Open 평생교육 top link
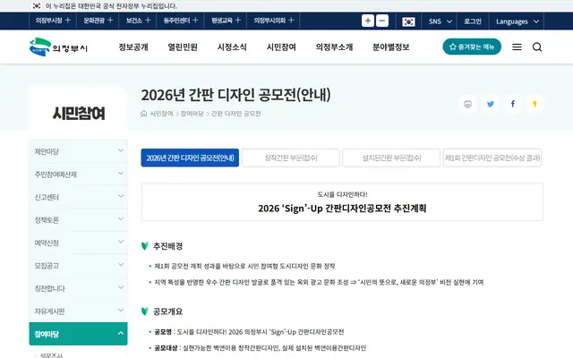Viewport: 573px width, 358px height. (221, 21)
